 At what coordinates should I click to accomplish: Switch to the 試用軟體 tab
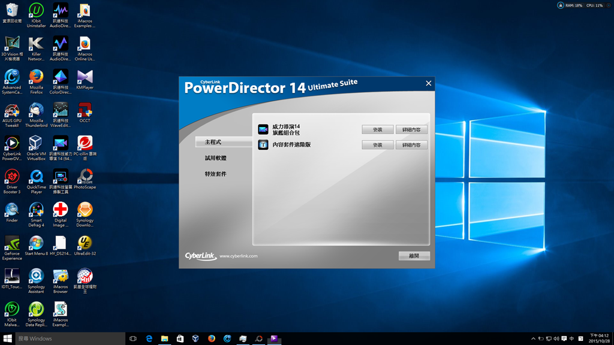tap(215, 158)
